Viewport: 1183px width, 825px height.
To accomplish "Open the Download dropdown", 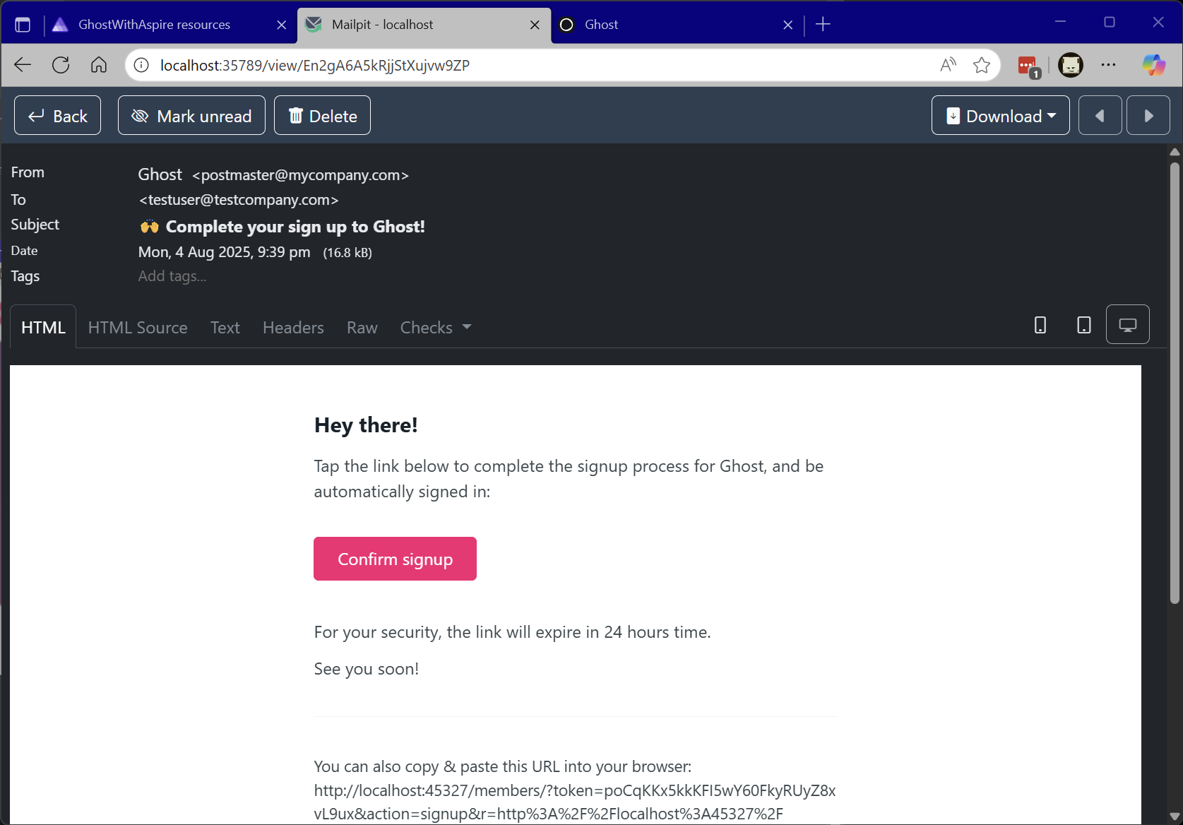I will coord(1000,116).
